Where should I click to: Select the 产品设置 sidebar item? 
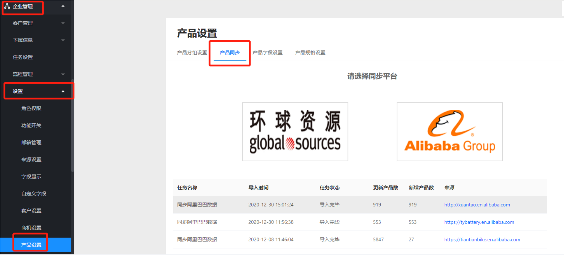[x=36, y=245]
